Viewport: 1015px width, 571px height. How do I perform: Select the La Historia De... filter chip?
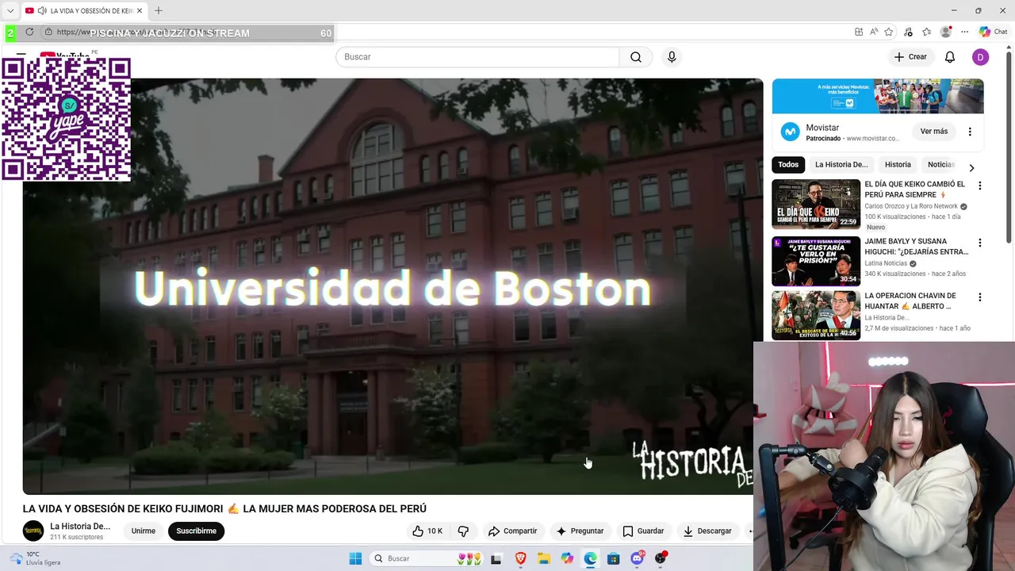841,164
